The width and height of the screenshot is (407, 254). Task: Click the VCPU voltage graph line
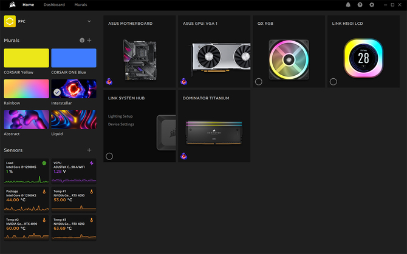(x=74, y=181)
